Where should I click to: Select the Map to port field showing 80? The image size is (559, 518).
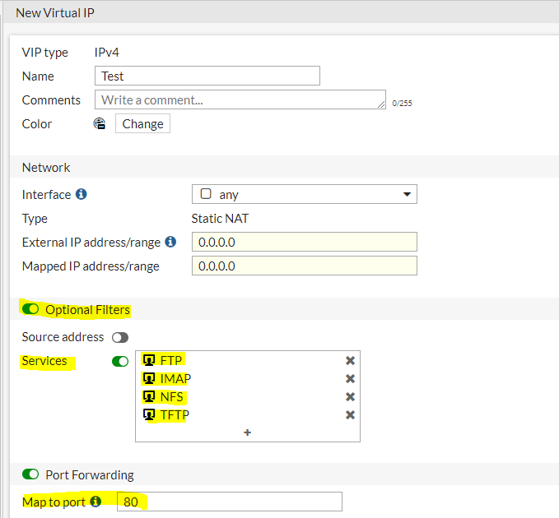coord(228,502)
